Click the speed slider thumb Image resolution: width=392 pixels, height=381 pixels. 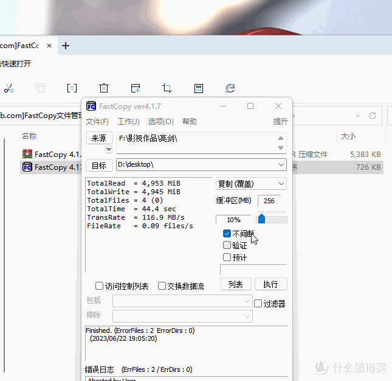pyautogui.click(x=261, y=218)
